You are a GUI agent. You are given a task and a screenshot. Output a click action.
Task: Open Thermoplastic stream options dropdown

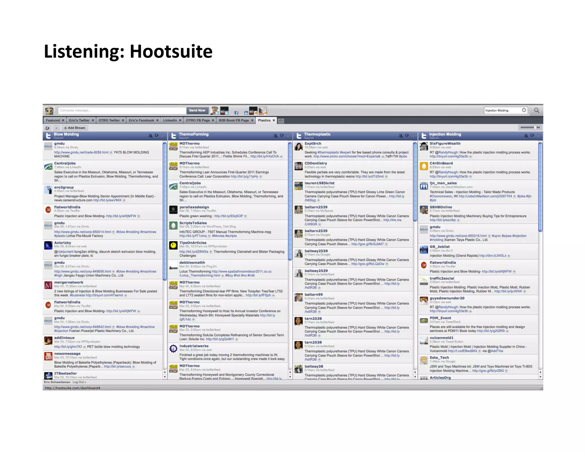413,136
